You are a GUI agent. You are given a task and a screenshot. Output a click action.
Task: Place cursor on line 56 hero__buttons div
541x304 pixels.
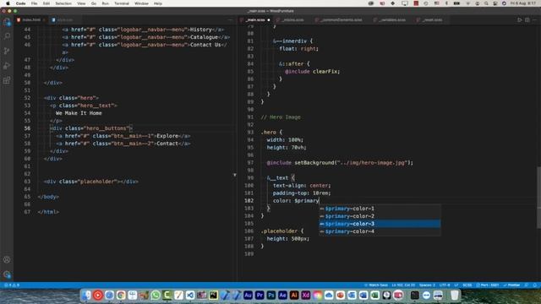click(91, 128)
